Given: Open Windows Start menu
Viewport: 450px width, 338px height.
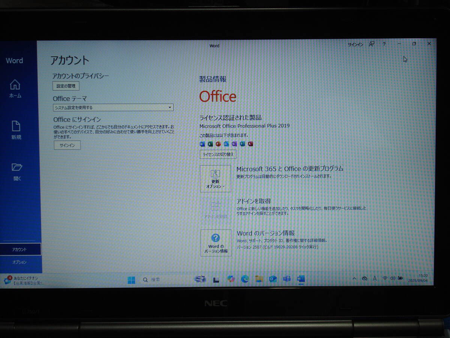Looking at the screenshot, I should tap(131, 280).
